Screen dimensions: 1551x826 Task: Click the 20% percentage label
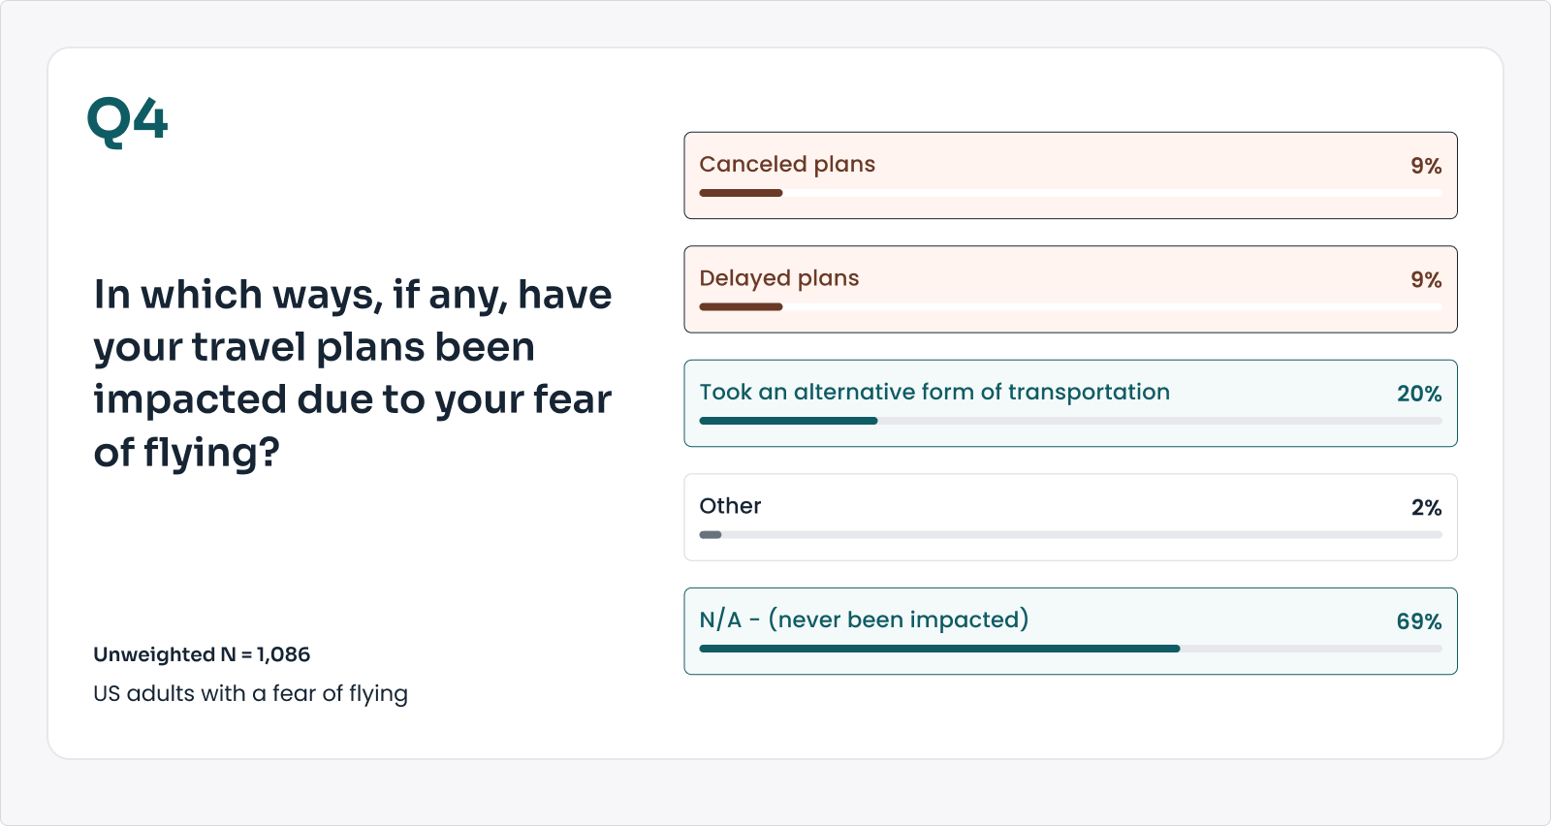pyautogui.click(x=1418, y=394)
